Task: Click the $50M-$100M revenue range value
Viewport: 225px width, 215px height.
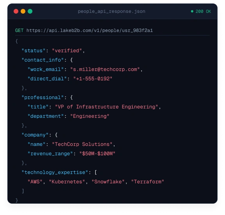Action: click(x=97, y=154)
